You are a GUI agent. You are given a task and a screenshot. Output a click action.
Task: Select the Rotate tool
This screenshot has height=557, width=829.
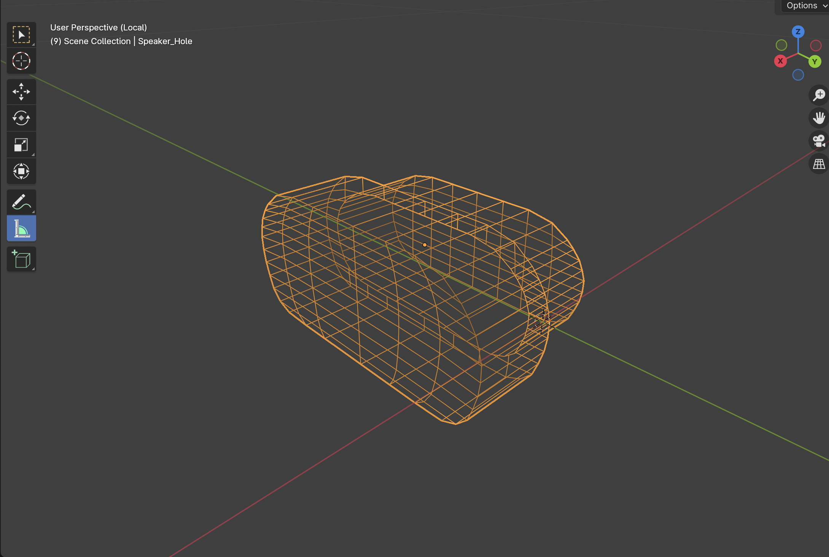tap(21, 118)
